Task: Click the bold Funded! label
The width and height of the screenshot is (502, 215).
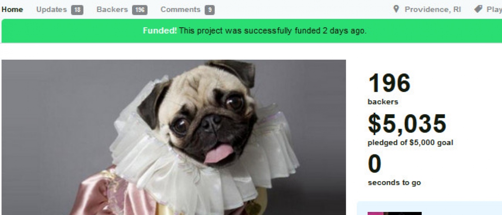Action: point(160,31)
